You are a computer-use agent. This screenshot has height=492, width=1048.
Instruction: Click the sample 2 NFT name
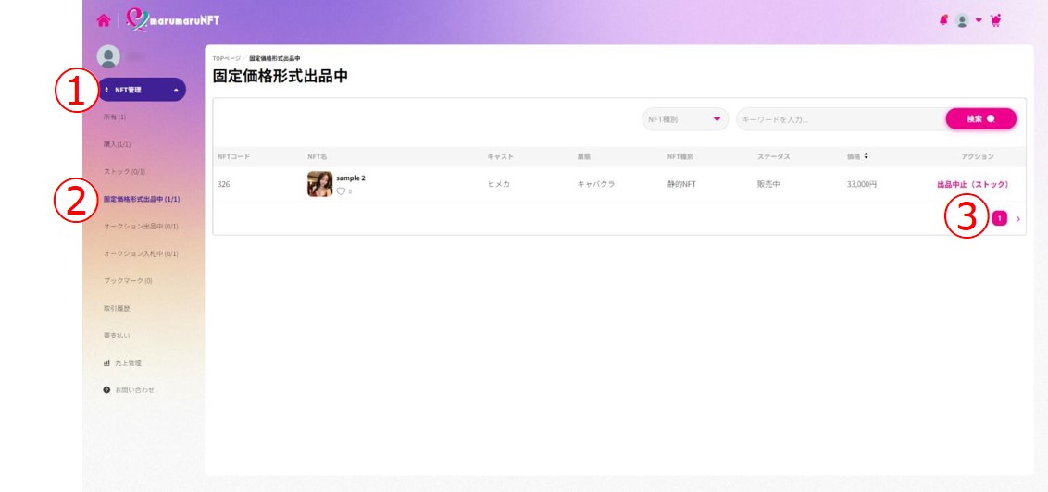tap(351, 178)
